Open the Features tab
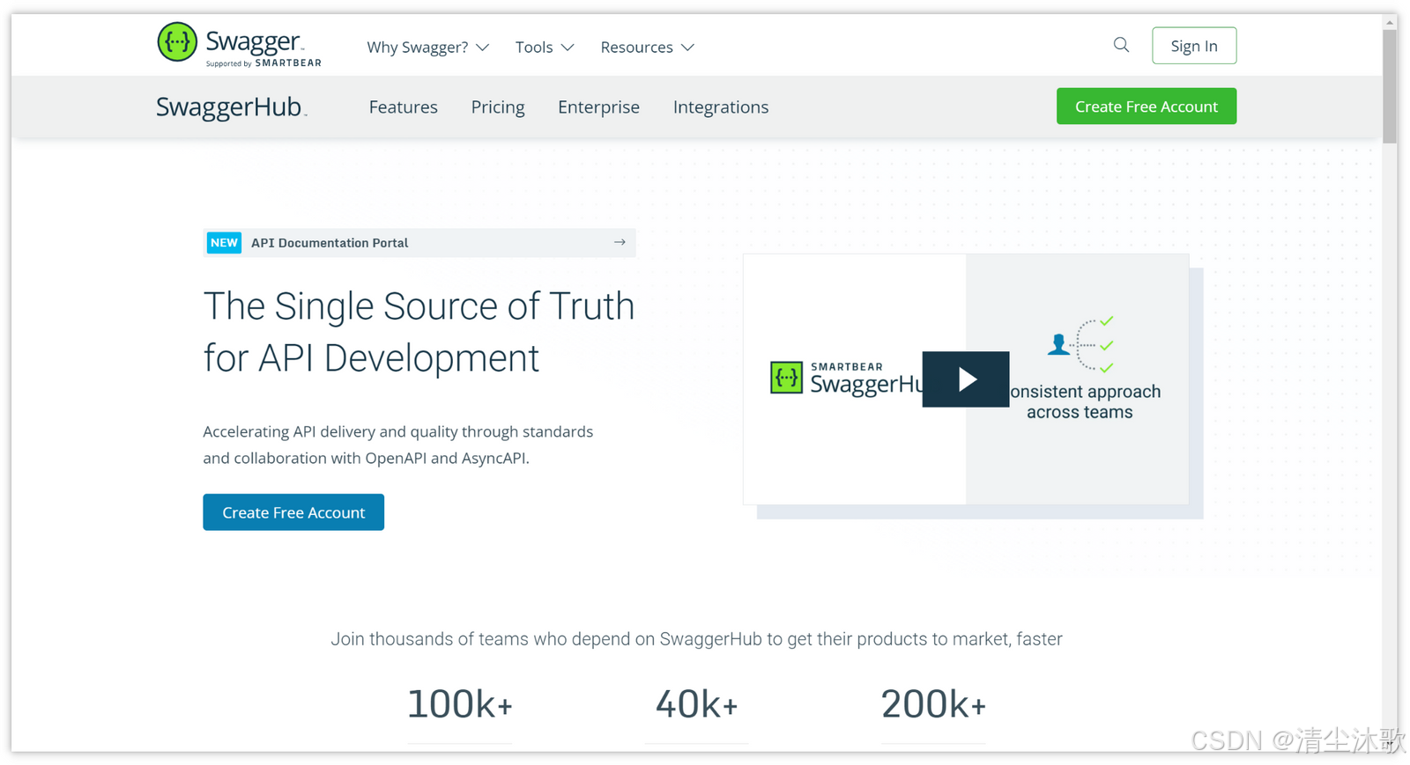This screenshot has height=765, width=1410. coord(403,107)
